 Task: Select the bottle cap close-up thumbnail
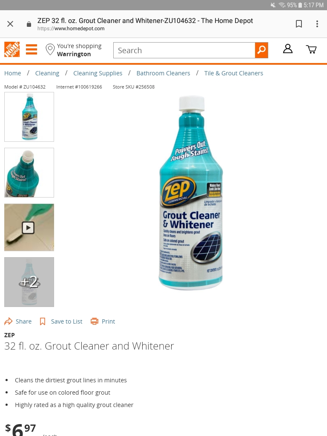tap(29, 173)
